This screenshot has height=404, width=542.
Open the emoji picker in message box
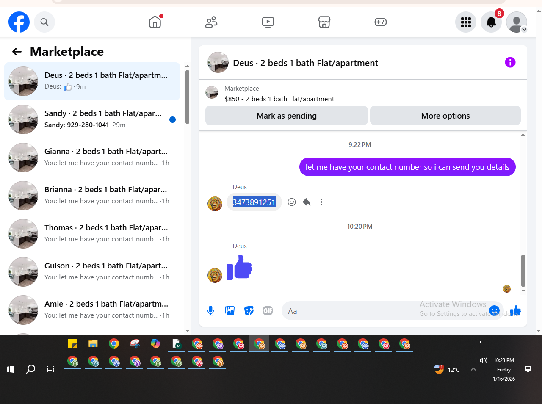tap(494, 310)
